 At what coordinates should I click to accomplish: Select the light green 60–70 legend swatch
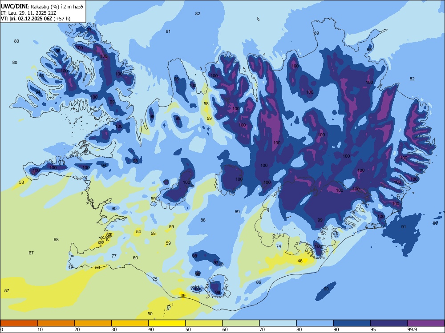point(241,323)
